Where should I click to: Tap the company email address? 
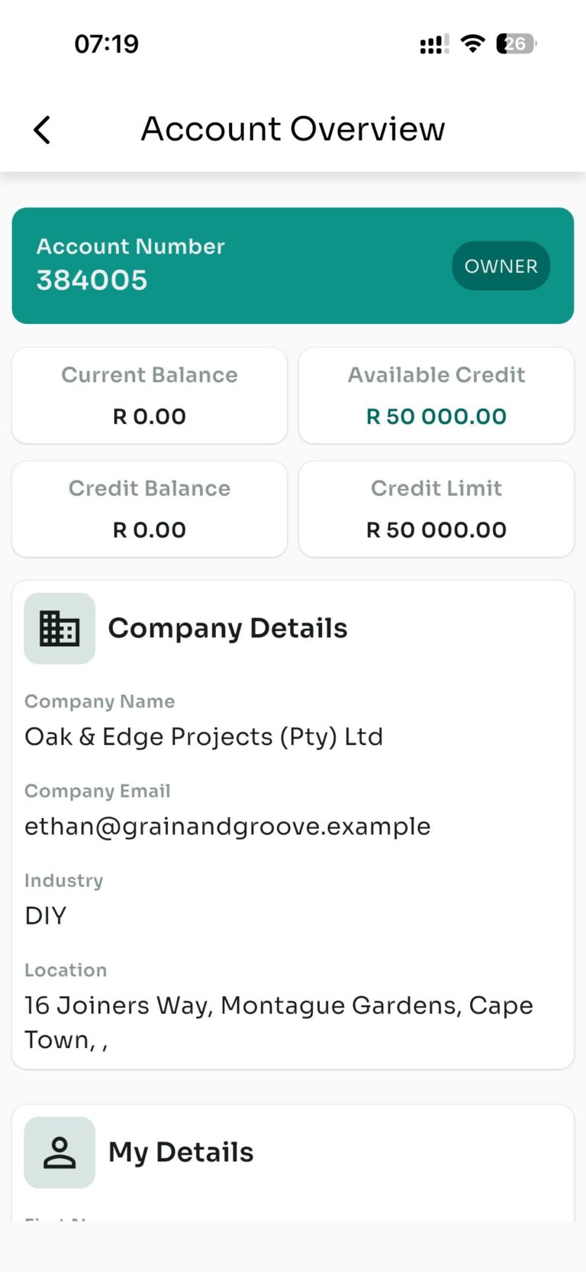227,826
